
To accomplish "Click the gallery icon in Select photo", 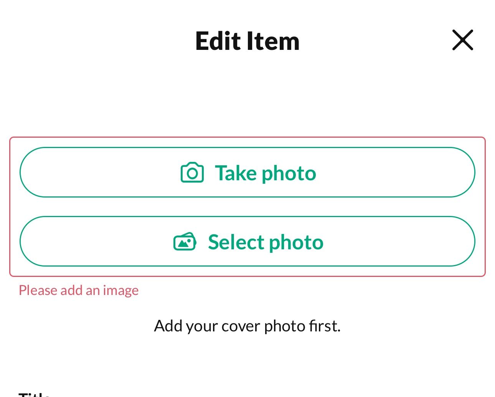I will pos(185,242).
